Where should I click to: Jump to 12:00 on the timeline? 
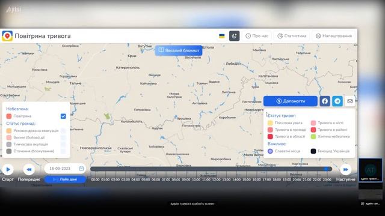click(x=216, y=179)
